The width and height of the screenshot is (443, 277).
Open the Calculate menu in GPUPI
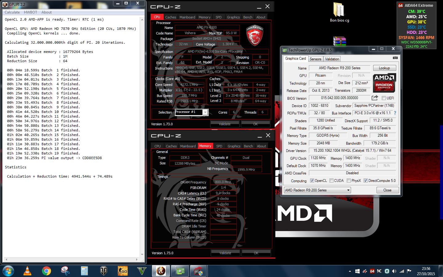click(12, 12)
